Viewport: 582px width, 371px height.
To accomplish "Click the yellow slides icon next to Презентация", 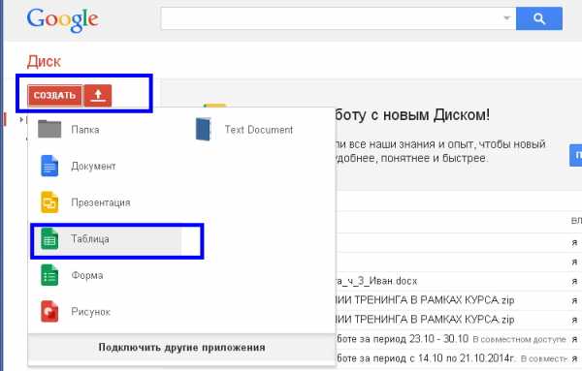I will pyautogui.click(x=49, y=202).
